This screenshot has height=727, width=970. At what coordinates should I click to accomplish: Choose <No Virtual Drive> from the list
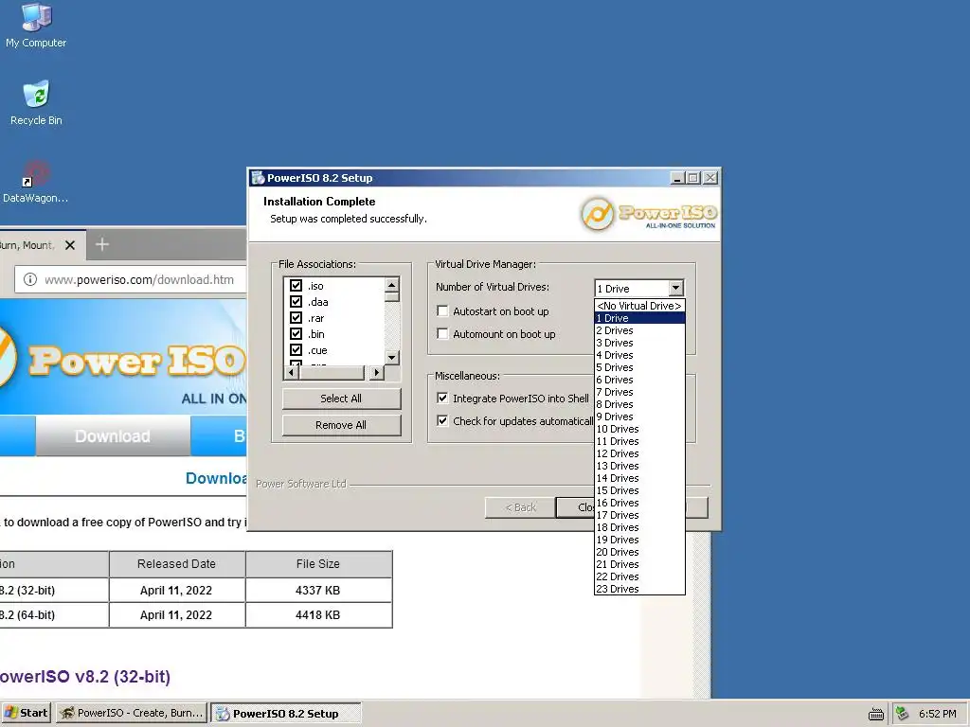pyautogui.click(x=639, y=306)
